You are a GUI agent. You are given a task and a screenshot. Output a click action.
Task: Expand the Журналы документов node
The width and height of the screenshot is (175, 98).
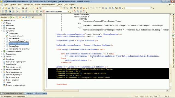(2, 51)
